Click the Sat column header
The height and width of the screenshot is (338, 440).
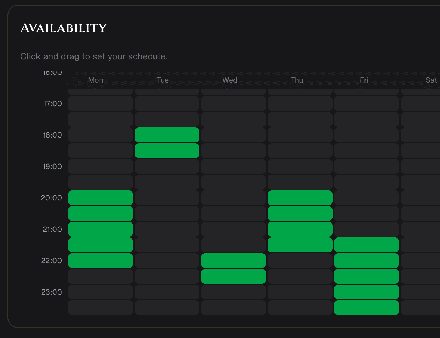[430, 80]
